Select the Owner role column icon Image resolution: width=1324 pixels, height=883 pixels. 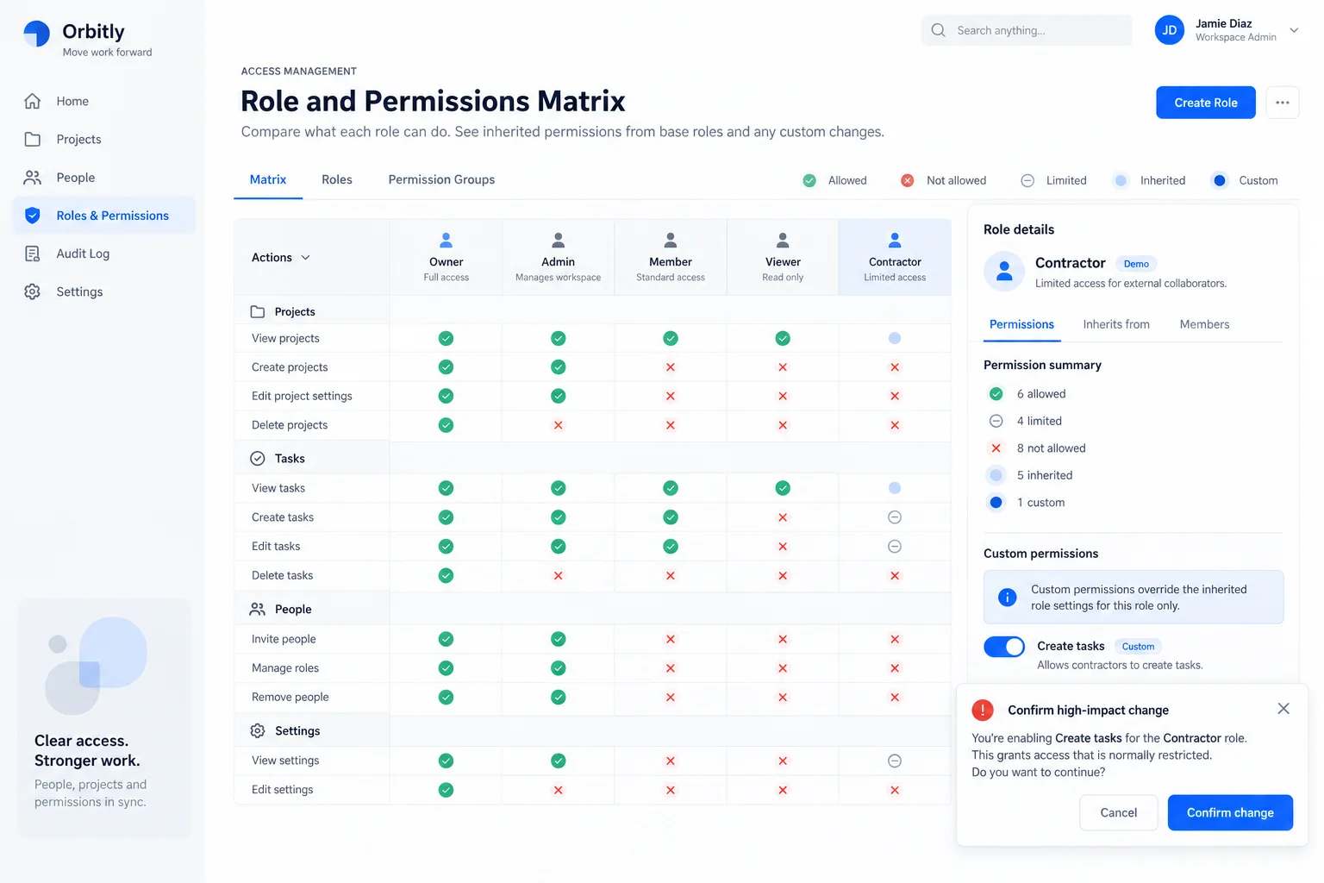point(447,240)
